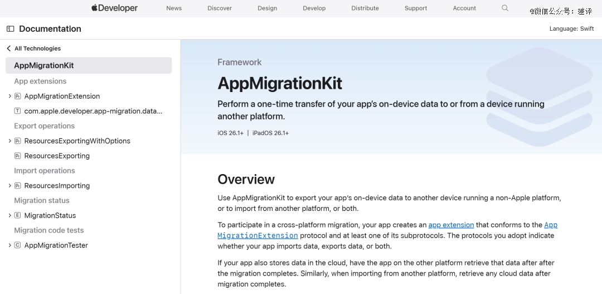Expand ResourcesExportingWithOptions disclosure arrow

click(9, 141)
